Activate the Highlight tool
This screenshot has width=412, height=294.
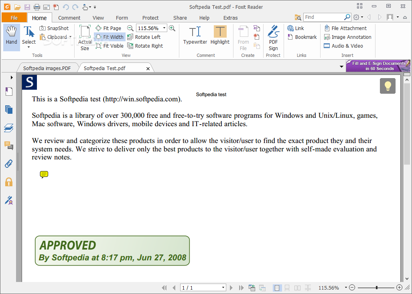(x=220, y=35)
